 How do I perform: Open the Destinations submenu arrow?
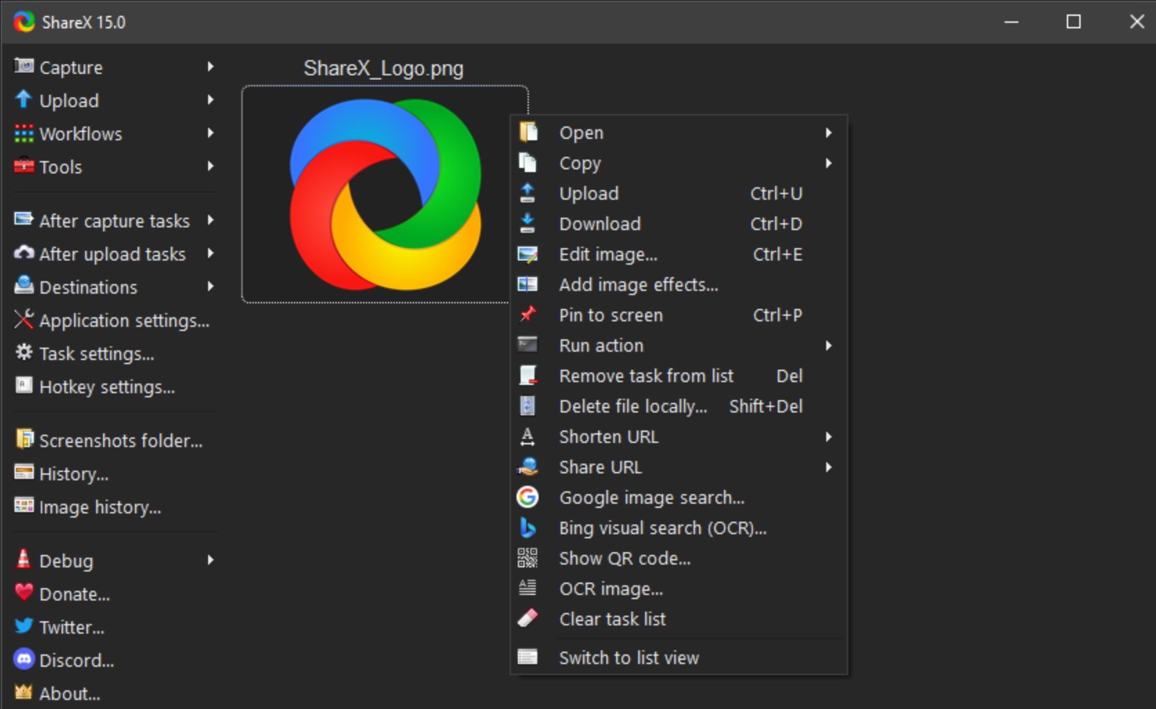(x=210, y=287)
